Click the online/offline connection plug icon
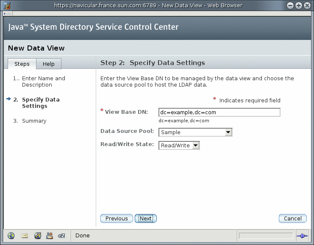This screenshot has width=314, height=245. point(302,236)
